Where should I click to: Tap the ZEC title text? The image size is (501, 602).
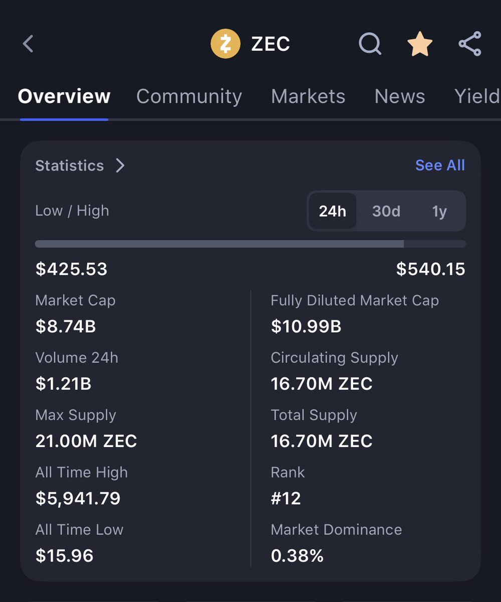point(270,44)
